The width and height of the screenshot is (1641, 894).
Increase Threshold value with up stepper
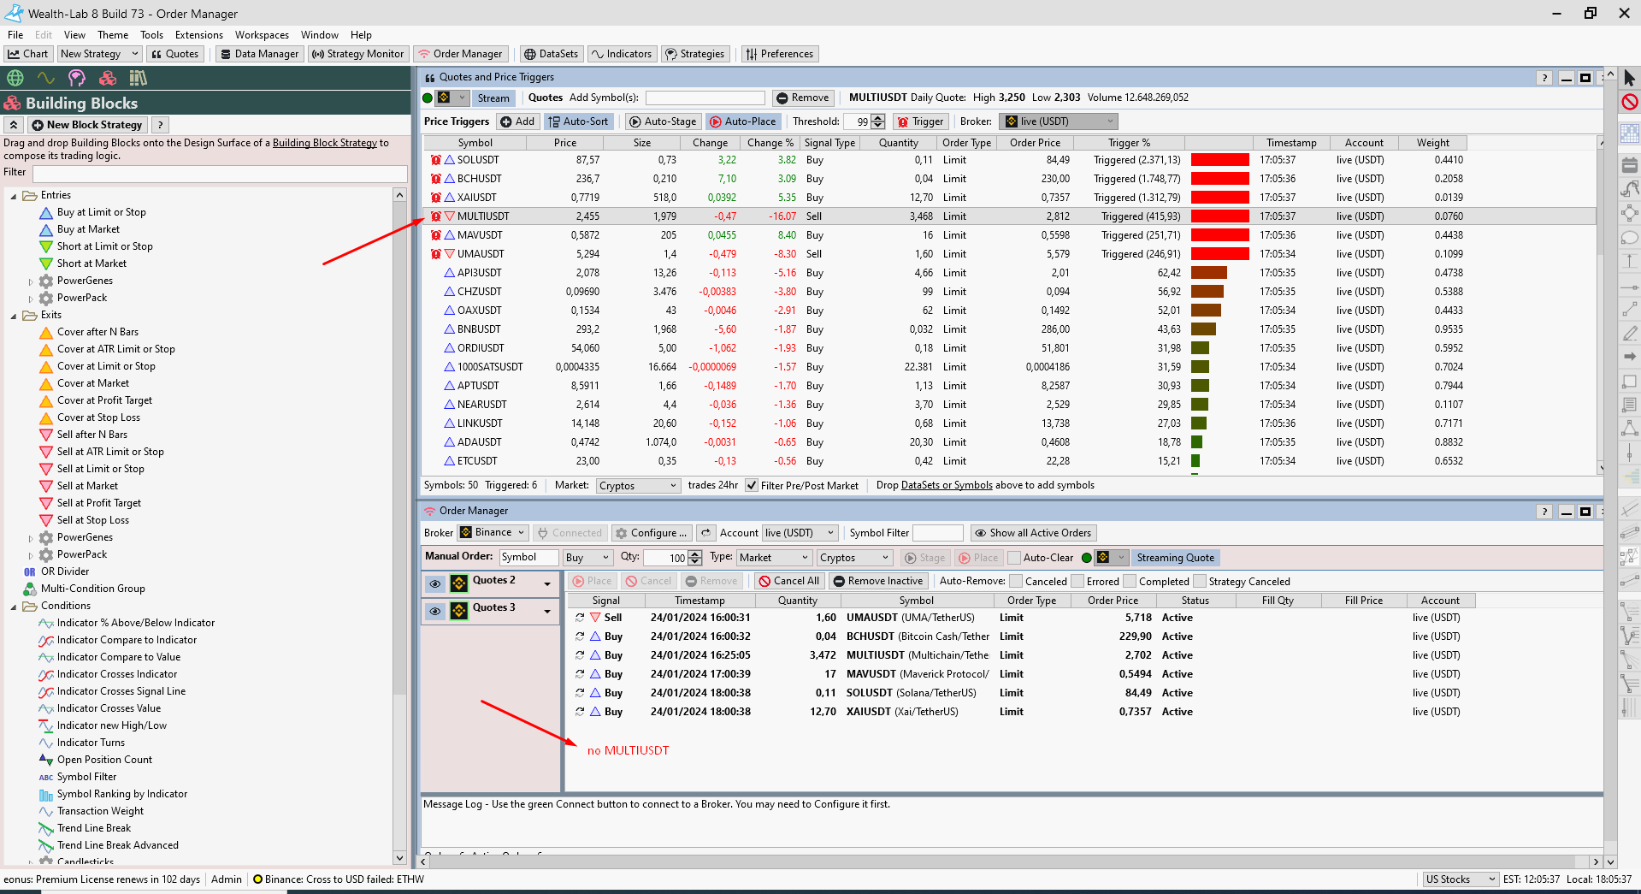coord(878,118)
